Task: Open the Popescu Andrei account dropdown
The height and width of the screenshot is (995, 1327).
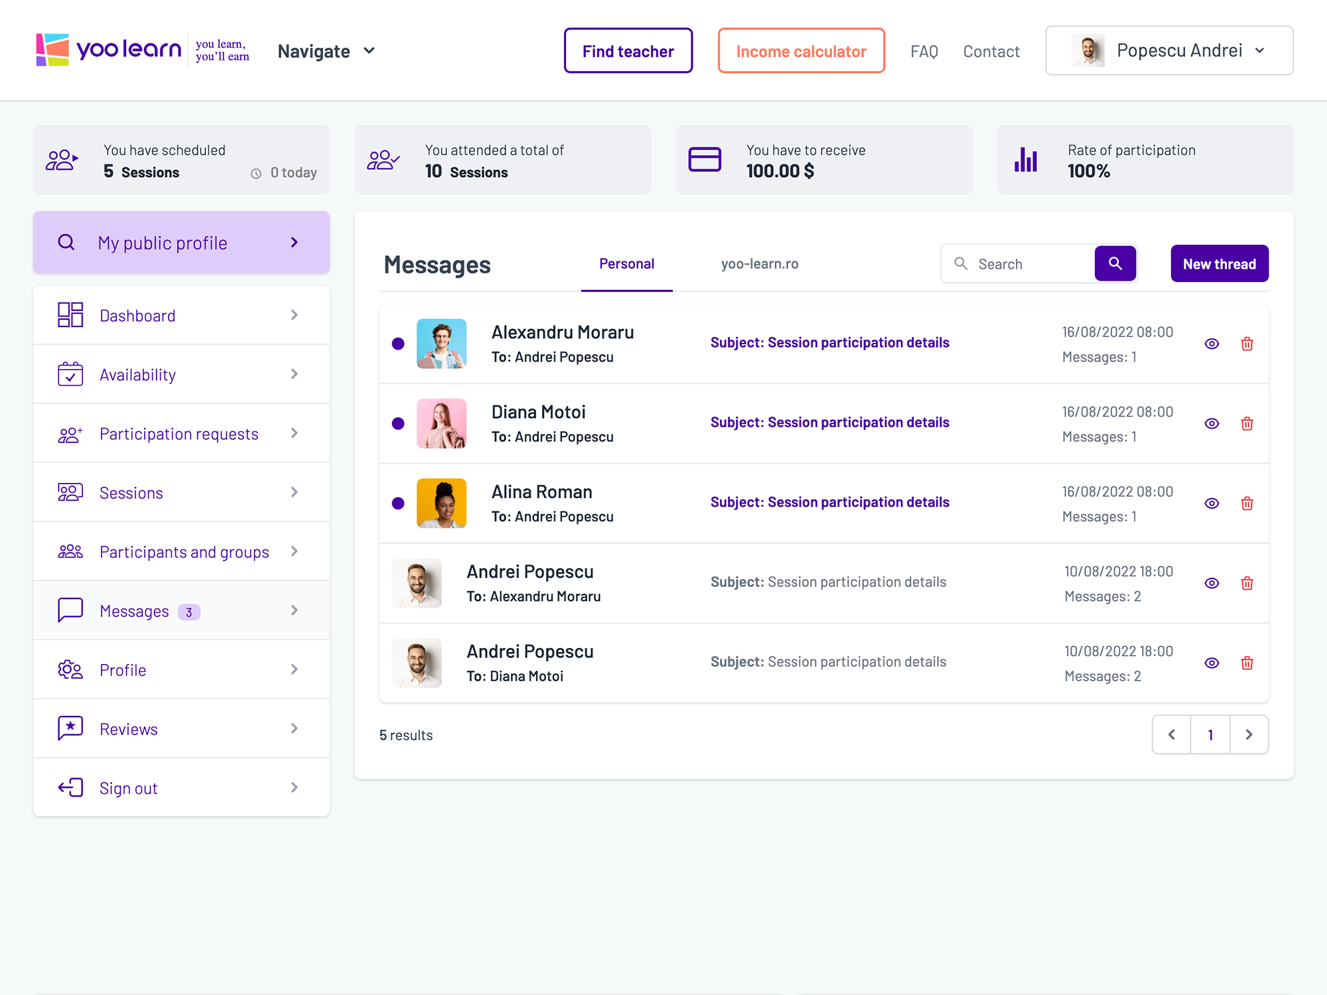Action: point(1169,50)
